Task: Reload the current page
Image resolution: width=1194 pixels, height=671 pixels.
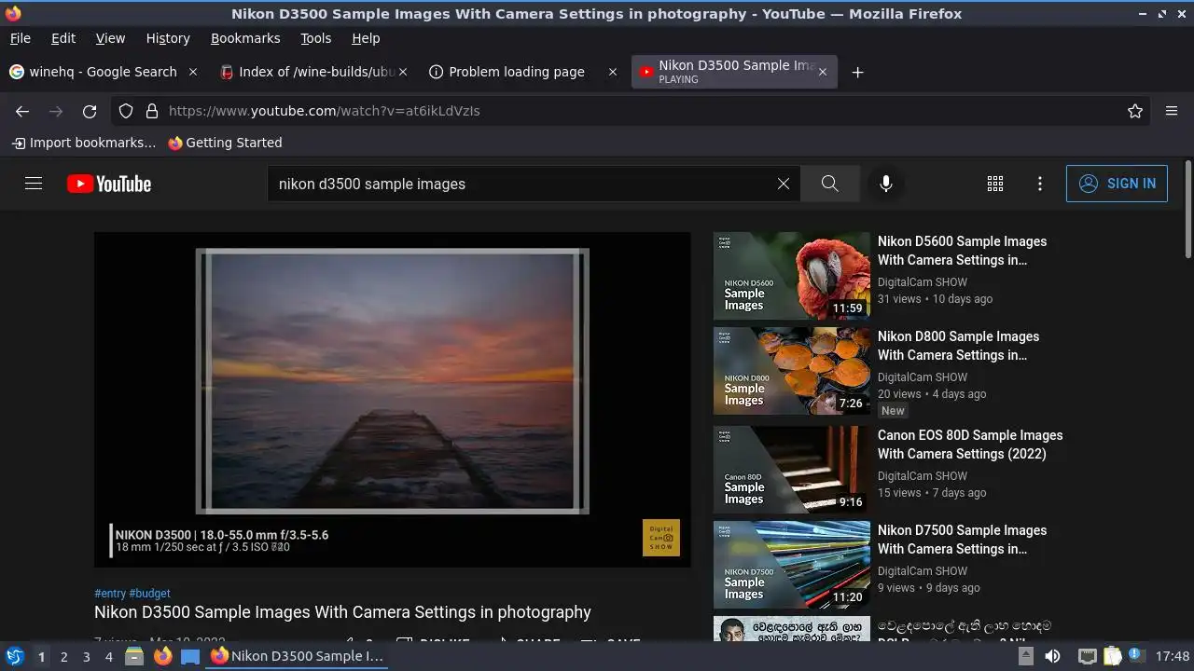Action: pos(90,111)
